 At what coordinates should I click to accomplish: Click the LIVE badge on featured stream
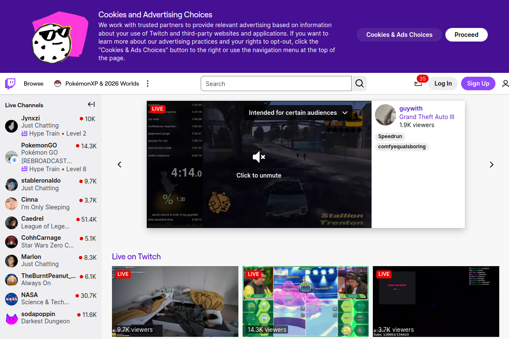pyautogui.click(x=157, y=109)
